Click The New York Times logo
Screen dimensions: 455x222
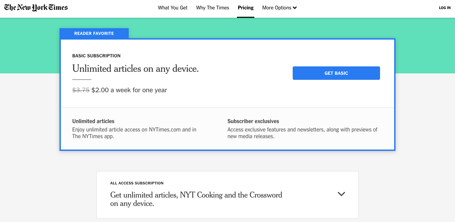[x=36, y=8]
